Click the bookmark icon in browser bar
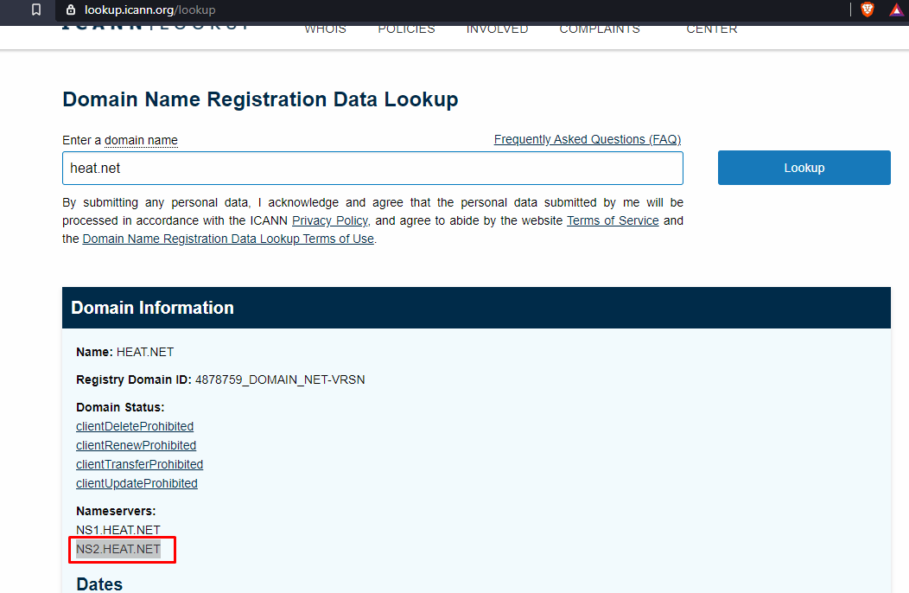Image resolution: width=909 pixels, height=593 pixels. click(36, 10)
